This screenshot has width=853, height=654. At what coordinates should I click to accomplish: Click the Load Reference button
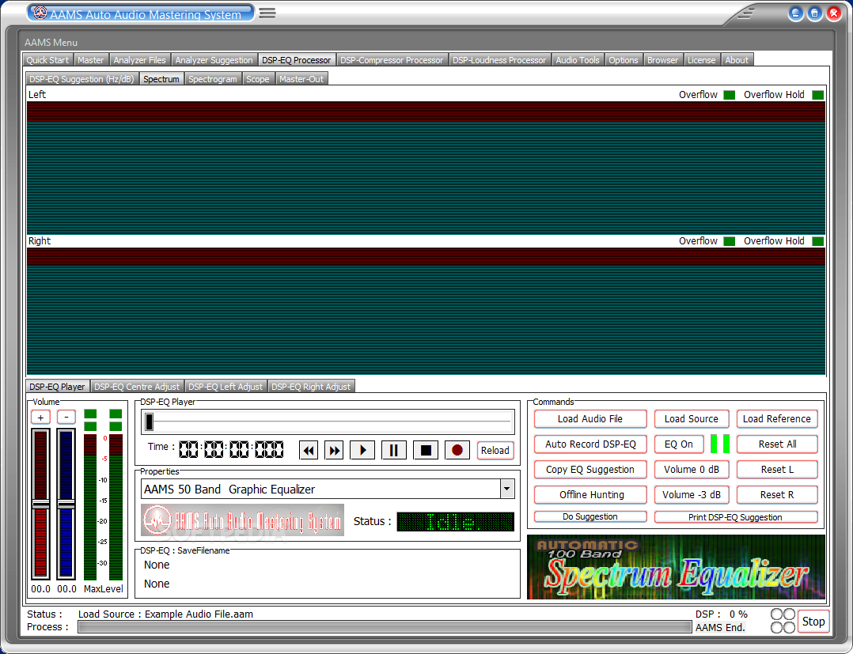(x=777, y=418)
